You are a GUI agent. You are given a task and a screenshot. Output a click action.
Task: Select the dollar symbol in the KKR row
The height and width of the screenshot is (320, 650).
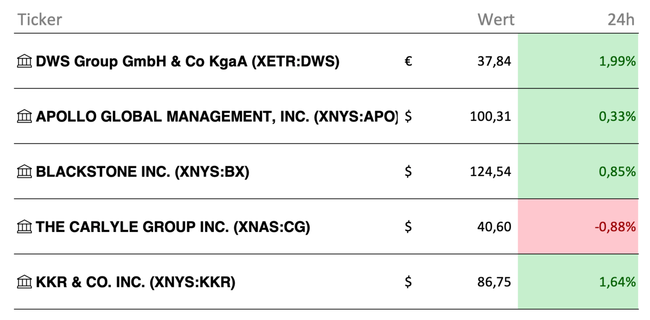point(409,282)
